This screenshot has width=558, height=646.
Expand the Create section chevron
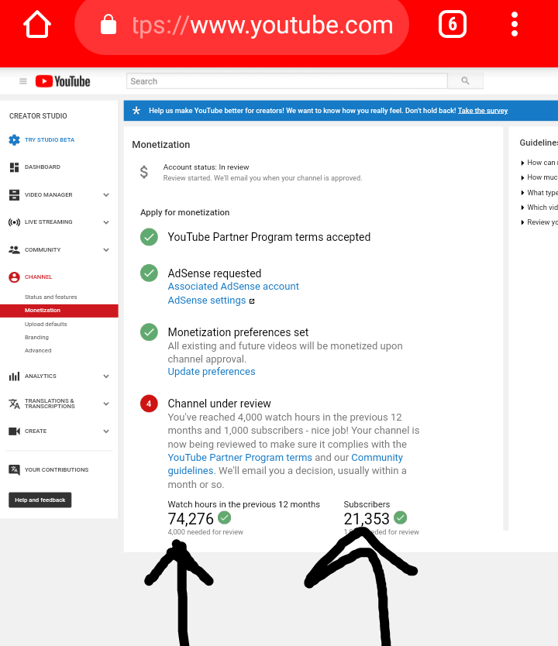tap(106, 431)
